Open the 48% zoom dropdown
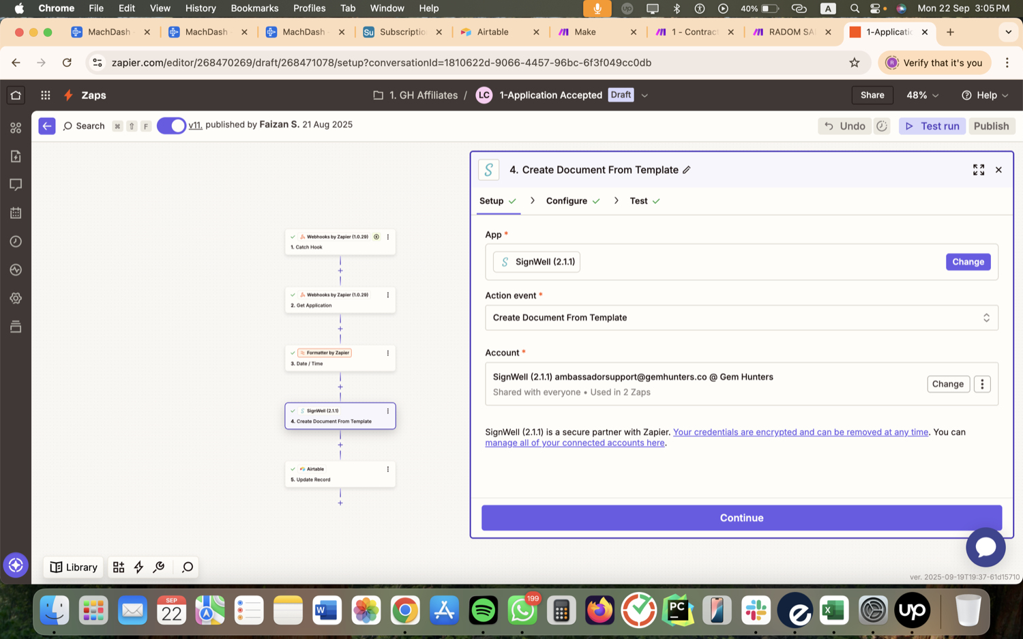Image resolution: width=1023 pixels, height=639 pixels. 922,95
